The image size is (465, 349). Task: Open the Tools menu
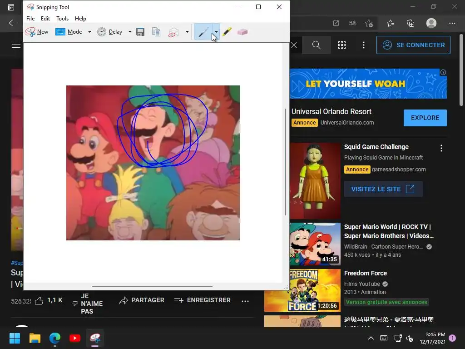[62, 18]
